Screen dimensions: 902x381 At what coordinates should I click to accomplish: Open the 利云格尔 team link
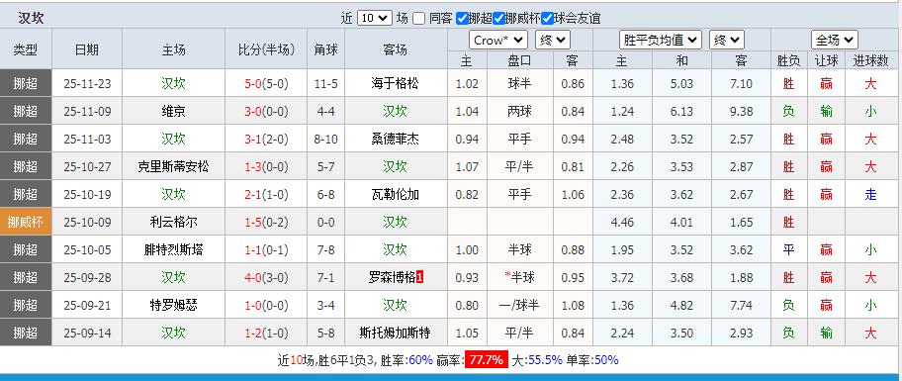point(174,222)
